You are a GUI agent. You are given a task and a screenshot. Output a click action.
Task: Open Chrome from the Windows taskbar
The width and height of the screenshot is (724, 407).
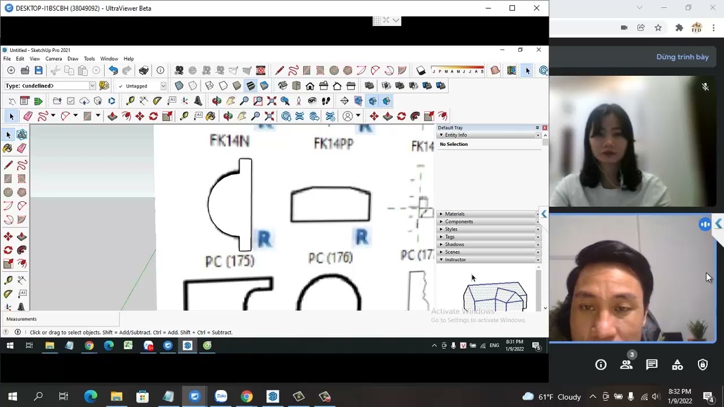tap(247, 396)
